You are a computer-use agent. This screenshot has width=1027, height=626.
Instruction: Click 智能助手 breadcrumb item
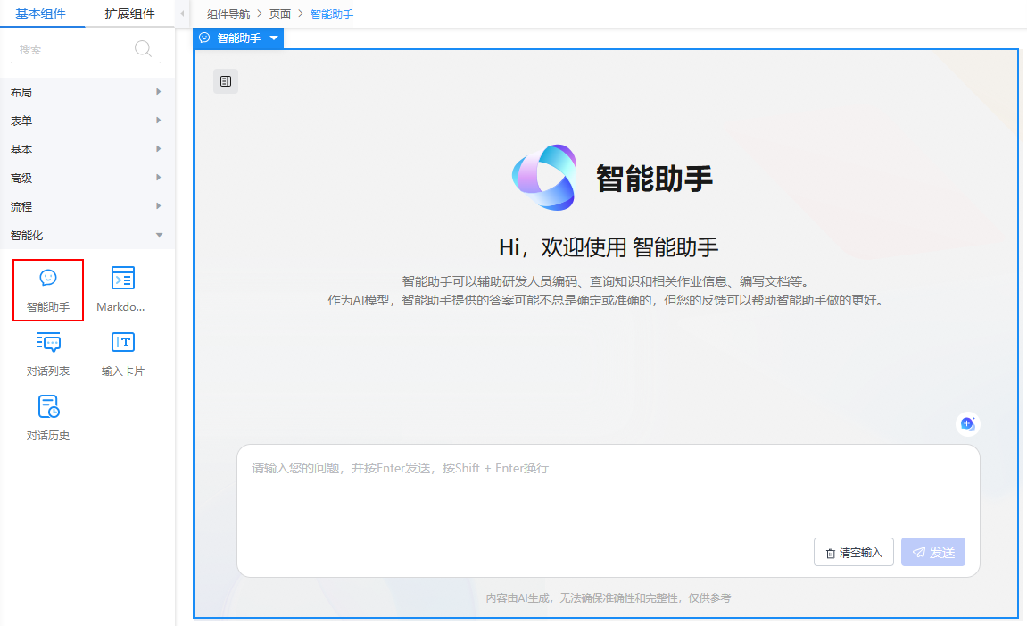pos(331,13)
